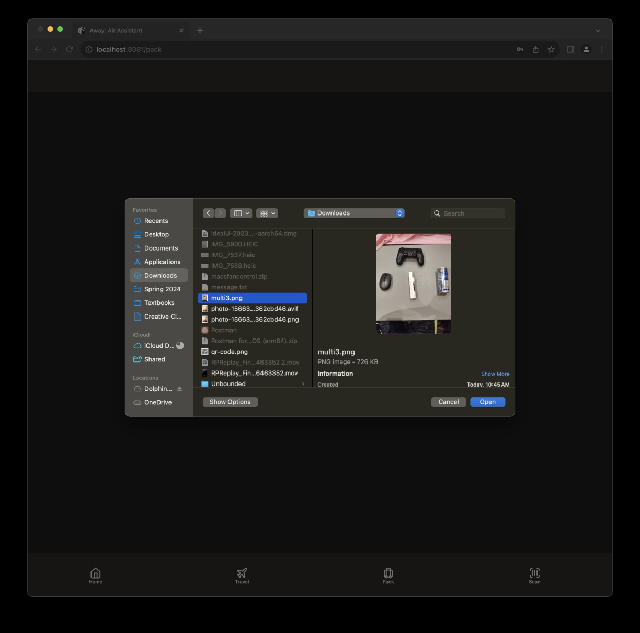Open tab search chevron
This screenshot has height=633, width=640.
click(598, 31)
